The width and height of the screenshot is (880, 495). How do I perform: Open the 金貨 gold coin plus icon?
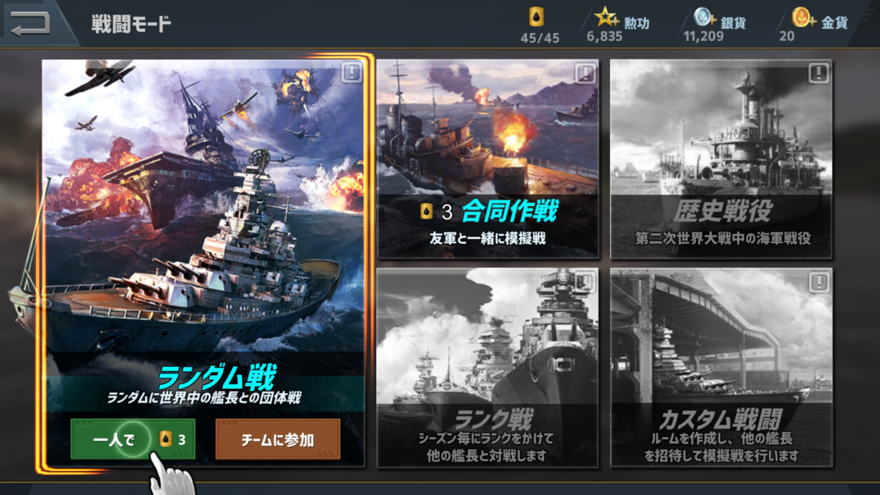click(x=804, y=18)
